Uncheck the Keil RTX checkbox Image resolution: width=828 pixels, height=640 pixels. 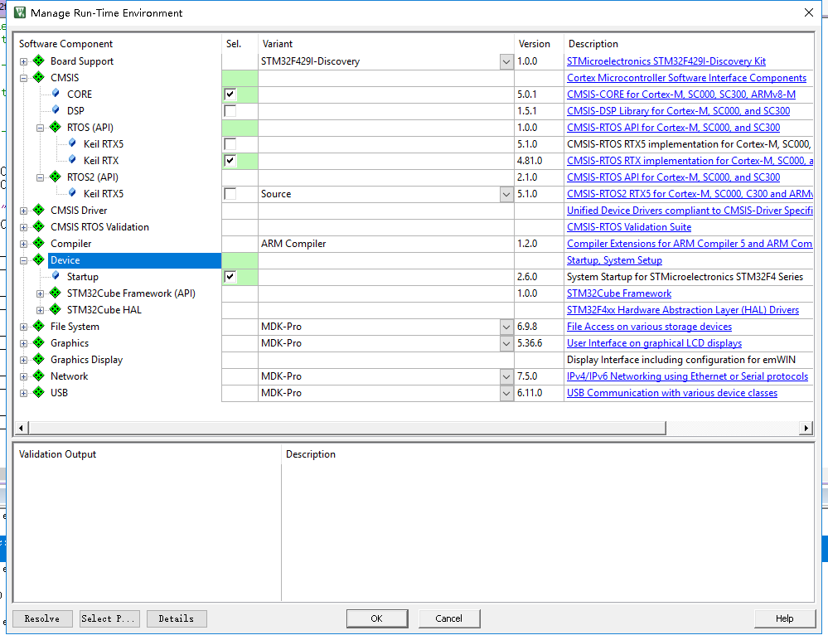230,161
